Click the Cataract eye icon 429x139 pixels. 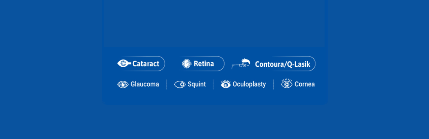(x=124, y=64)
